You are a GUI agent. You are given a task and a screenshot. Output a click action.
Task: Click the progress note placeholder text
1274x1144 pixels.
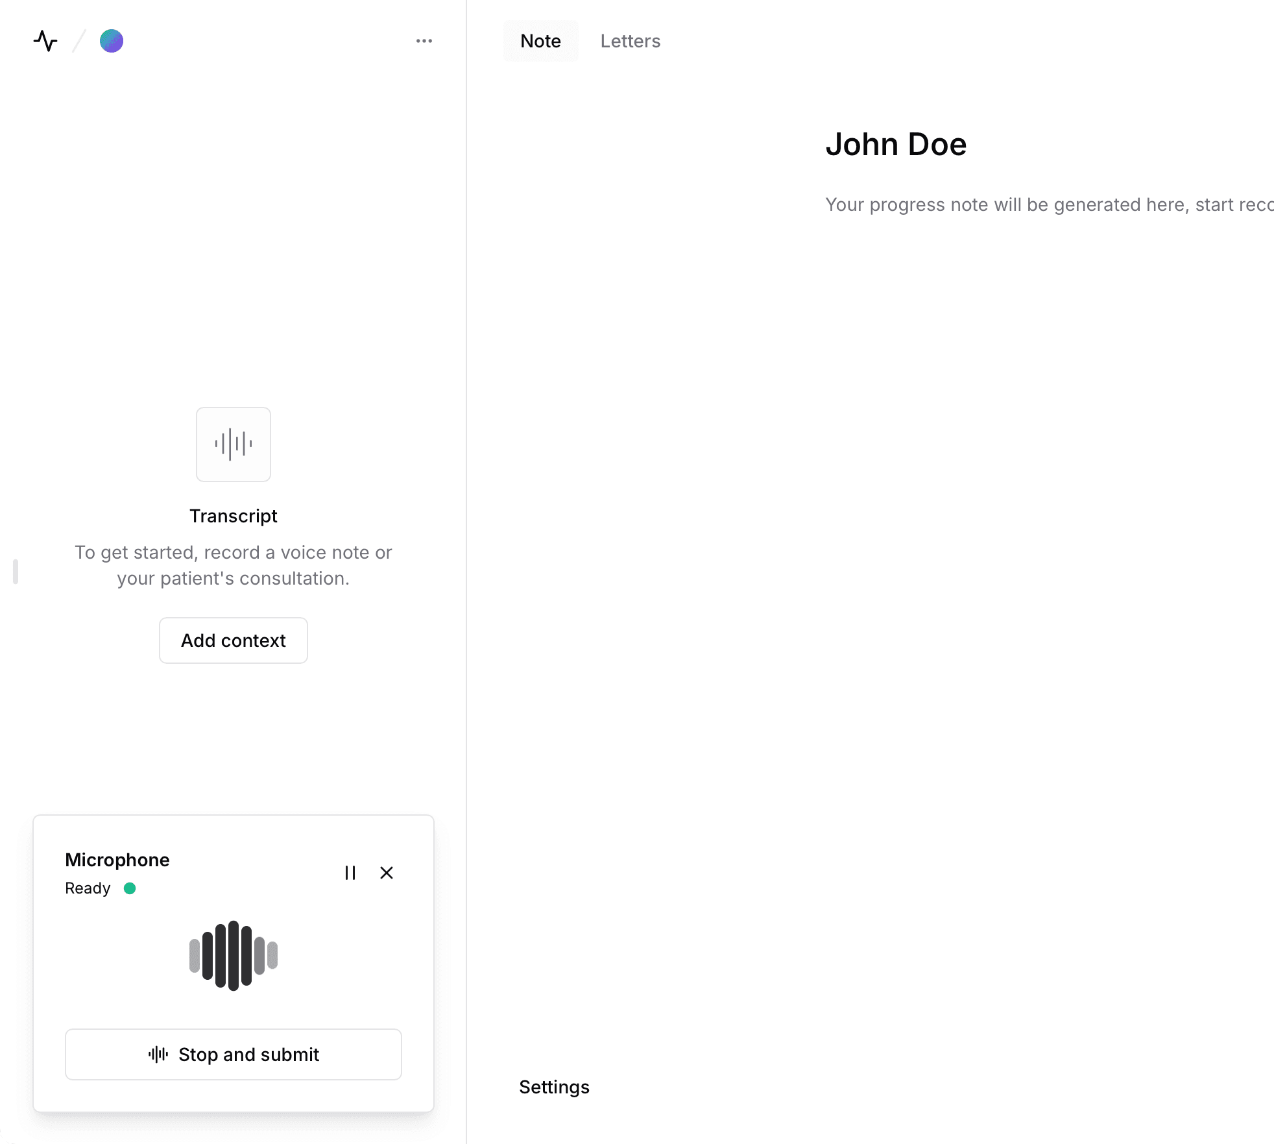pos(1049,204)
